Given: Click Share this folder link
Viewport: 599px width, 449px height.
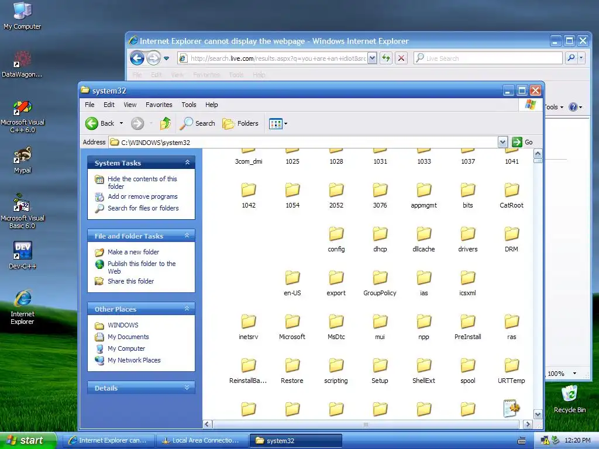Looking at the screenshot, I should 130,281.
